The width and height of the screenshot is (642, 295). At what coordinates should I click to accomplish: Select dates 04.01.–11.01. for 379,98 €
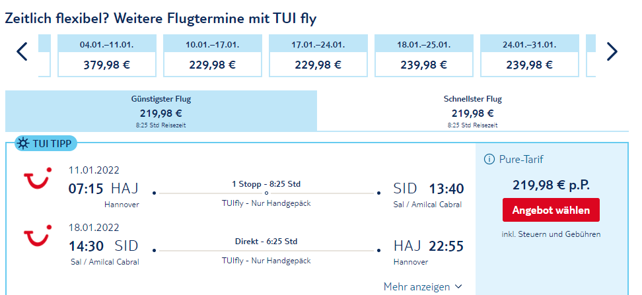(x=107, y=55)
